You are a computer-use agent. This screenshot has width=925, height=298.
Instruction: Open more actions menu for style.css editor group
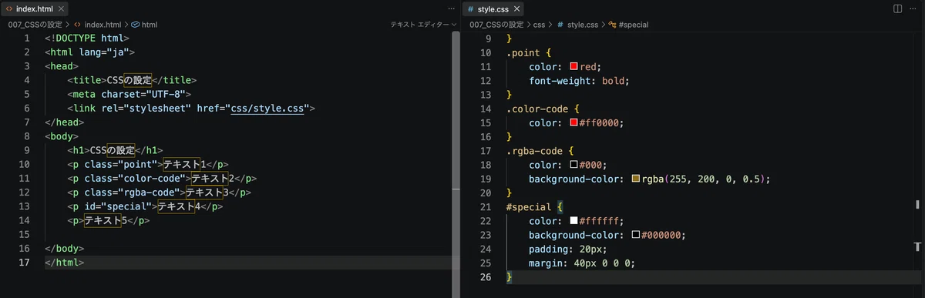pos(913,9)
